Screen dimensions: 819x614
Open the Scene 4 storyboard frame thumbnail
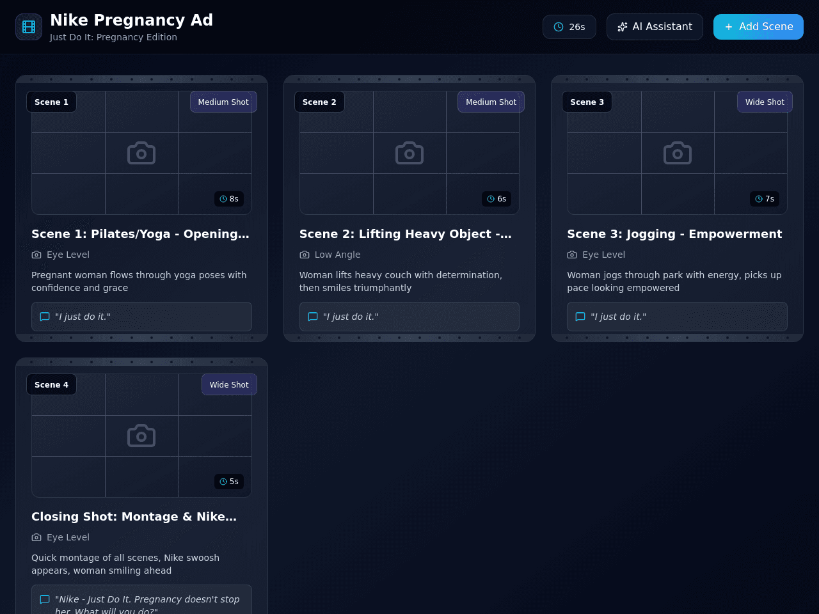coord(141,436)
